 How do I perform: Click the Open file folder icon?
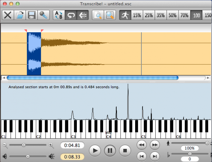(x=20, y=15)
